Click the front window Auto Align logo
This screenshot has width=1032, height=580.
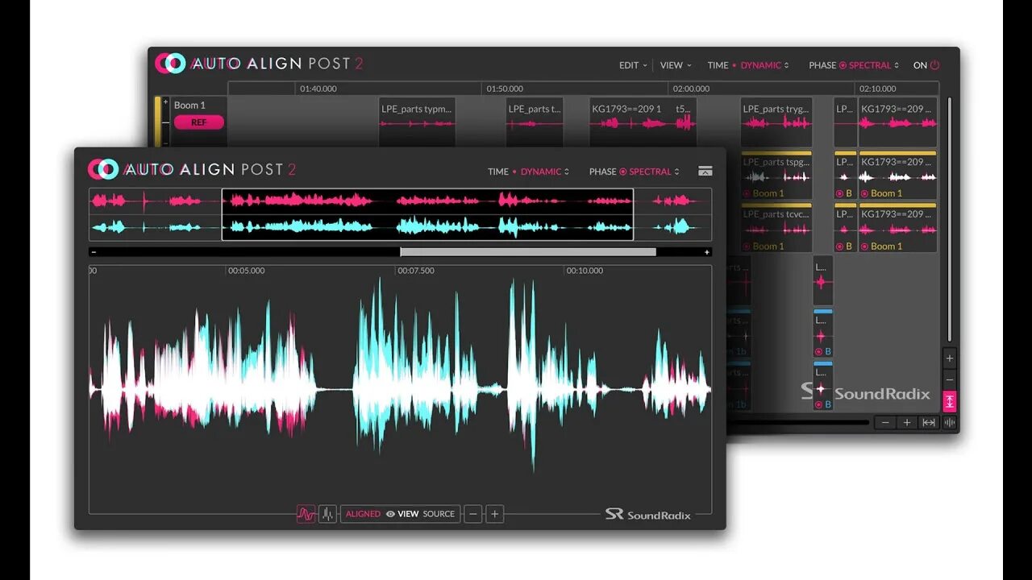point(192,169)
